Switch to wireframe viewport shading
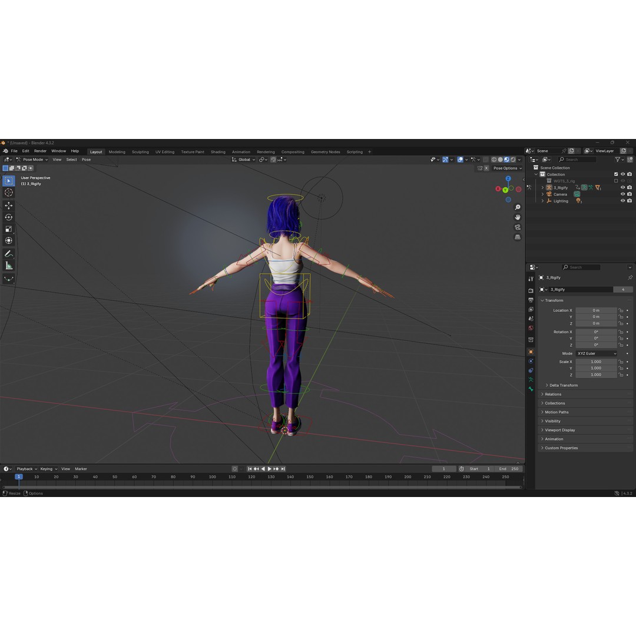This screenshot has width=636, height=636. point(493,160)
